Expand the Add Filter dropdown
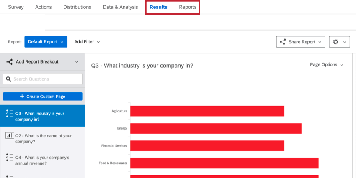This screenshot has width=356, height=178. pyautogui.click(x=87, y=42)
